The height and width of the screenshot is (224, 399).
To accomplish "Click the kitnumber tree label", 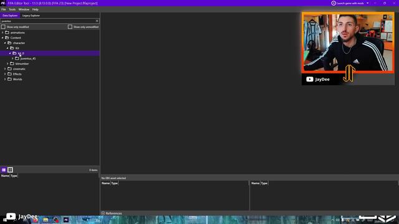I will point(22,63).
